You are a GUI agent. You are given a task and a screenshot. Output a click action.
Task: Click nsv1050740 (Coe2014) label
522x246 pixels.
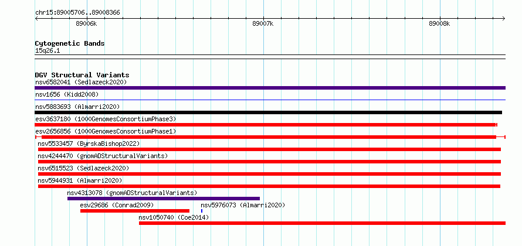pos(174,217)
